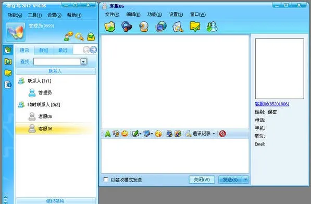Open 文件(F) menu in chat window
Screen dimensions: 311x204
pyautogui.click(x=112, y=14)
